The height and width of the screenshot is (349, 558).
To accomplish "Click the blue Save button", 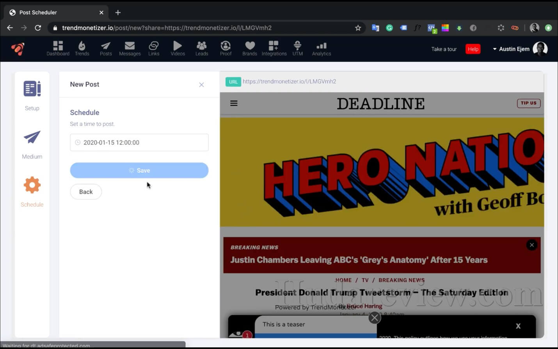I will (x=139, y=171).
